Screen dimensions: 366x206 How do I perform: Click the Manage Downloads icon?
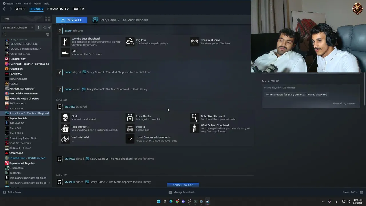pyautogui.click(x=170, y=192)
